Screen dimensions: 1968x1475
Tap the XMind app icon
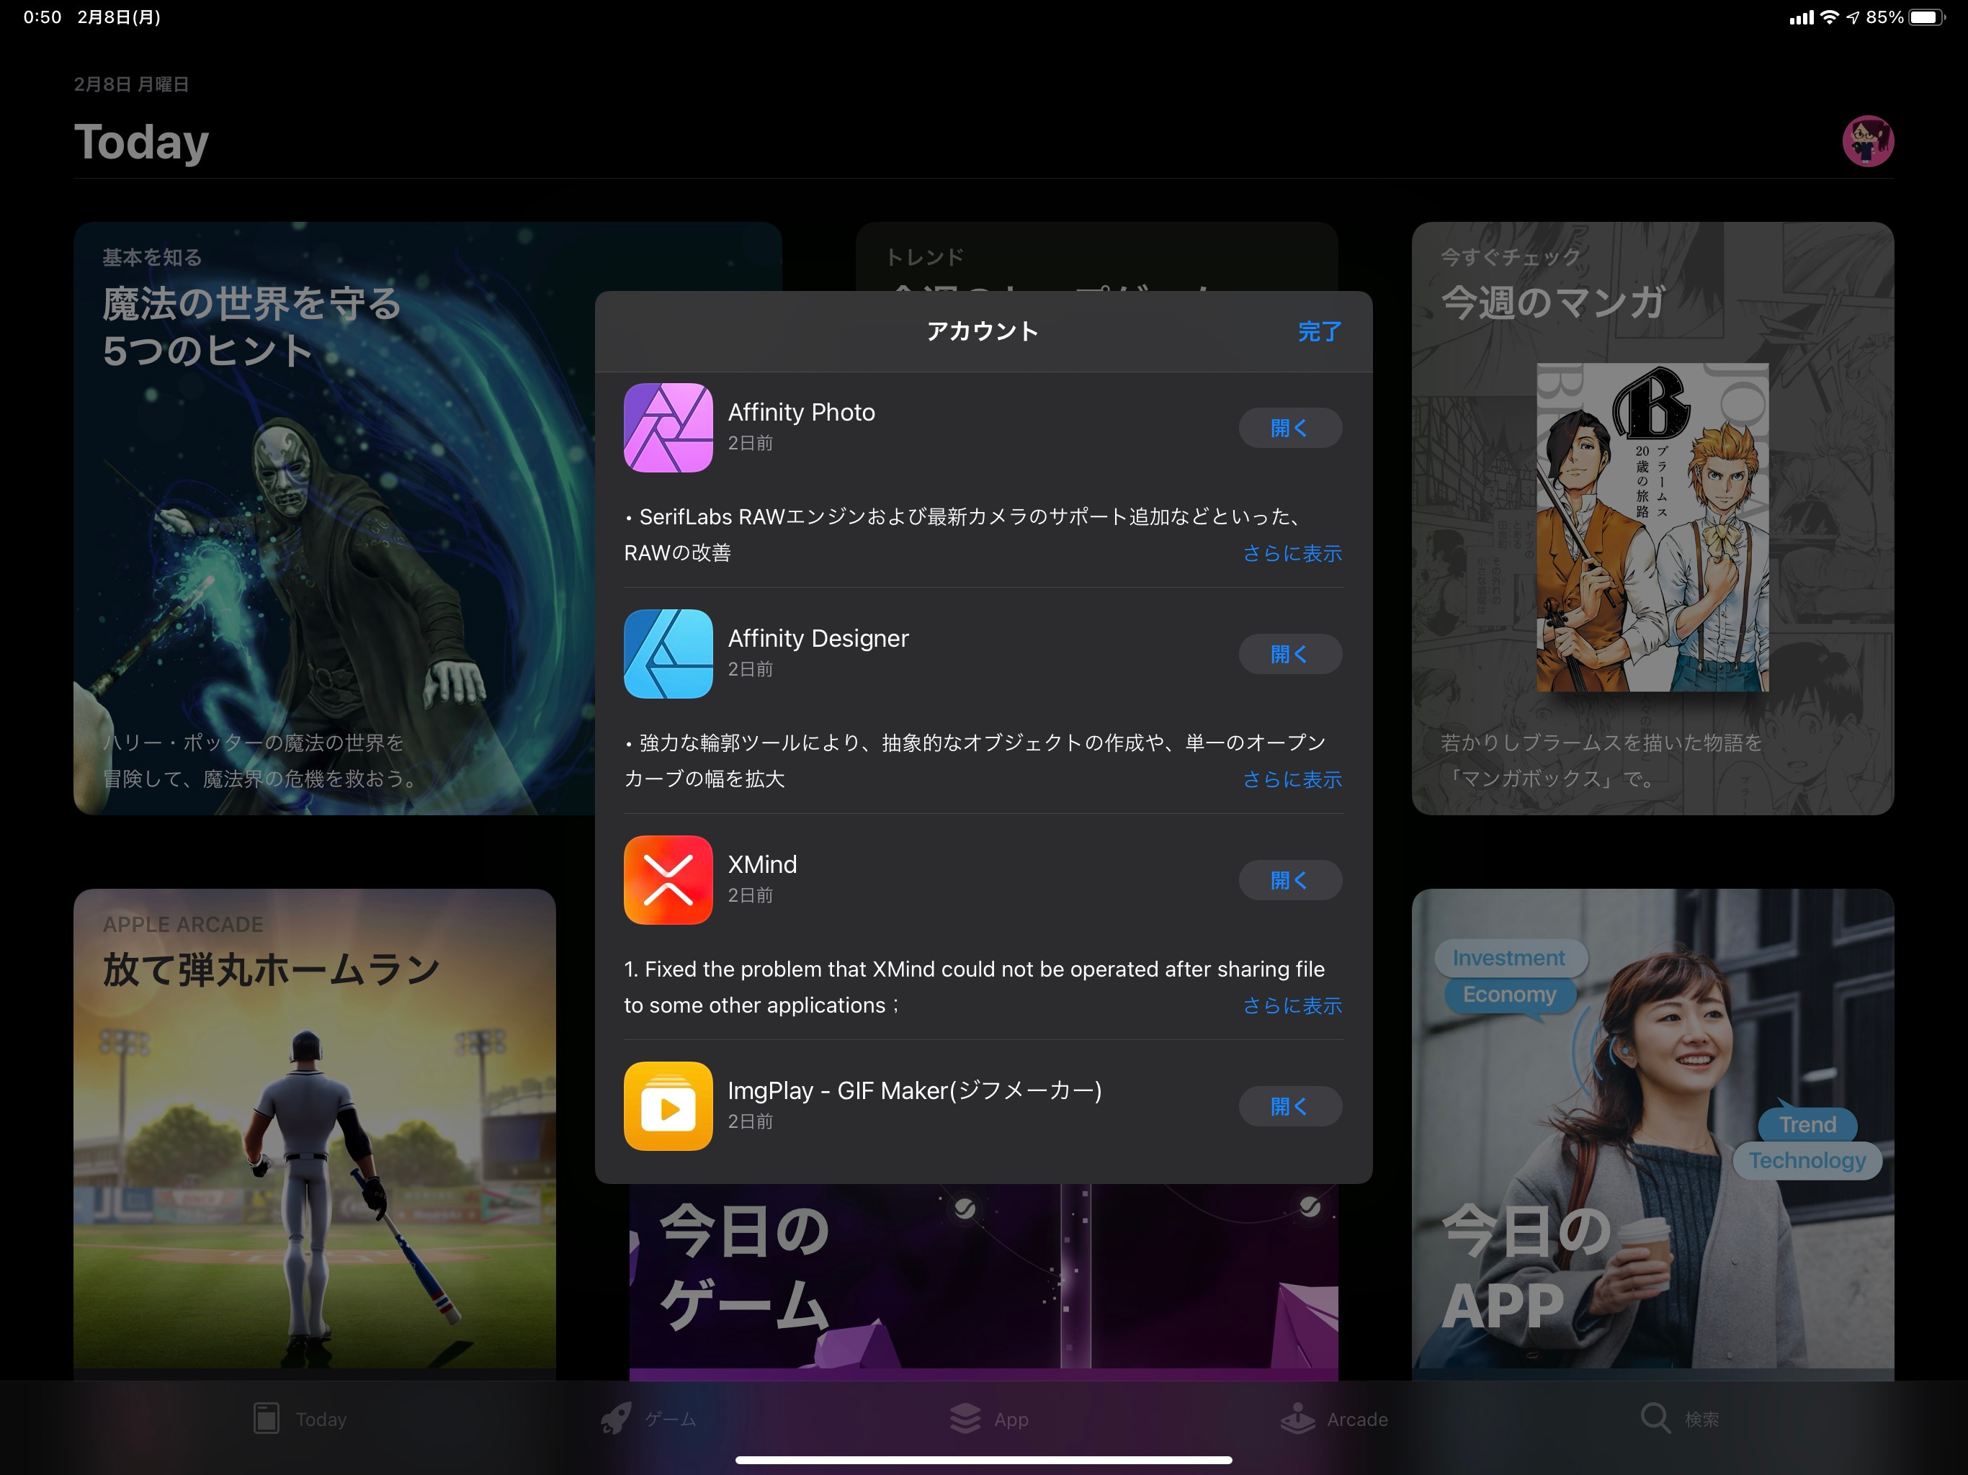[667, 880]
